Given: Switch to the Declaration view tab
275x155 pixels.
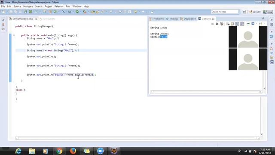Looking at the screenshot, I should click(188, 19).
